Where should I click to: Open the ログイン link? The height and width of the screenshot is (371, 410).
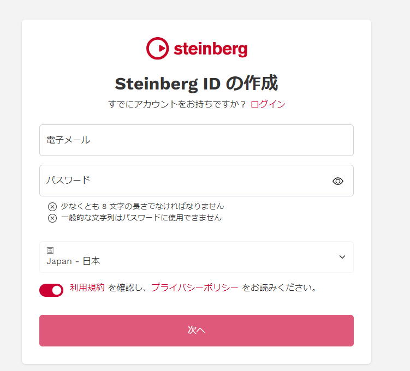coord(268,104)
